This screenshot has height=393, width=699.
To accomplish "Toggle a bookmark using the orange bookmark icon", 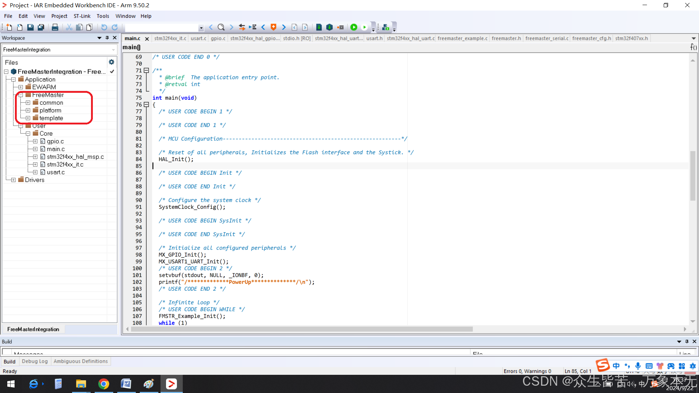I will [273, 27].
